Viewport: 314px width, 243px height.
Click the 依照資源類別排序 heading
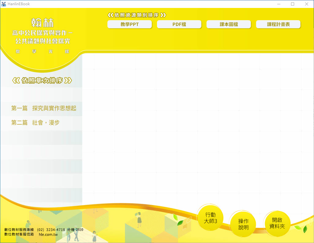(137, 15)
